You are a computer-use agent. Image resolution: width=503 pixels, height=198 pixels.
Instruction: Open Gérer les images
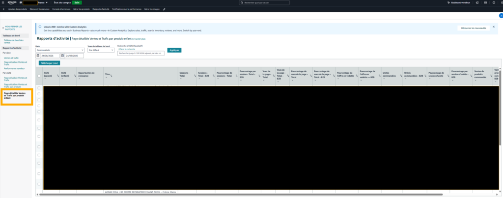[x=152, y=9]
